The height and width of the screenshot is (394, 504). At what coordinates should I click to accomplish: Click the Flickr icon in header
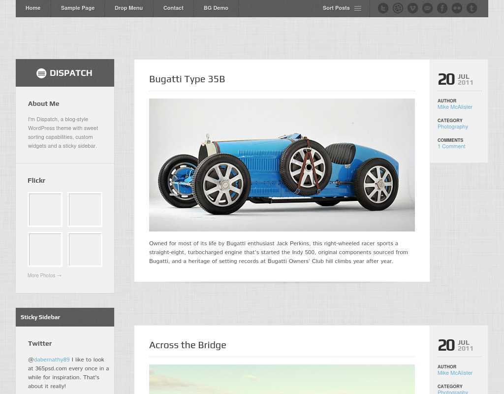pos(457,8)
